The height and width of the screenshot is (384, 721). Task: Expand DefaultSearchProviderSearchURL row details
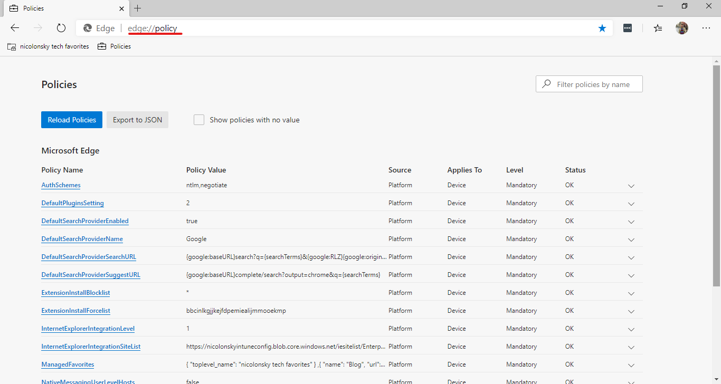click(x=631, y=257)
